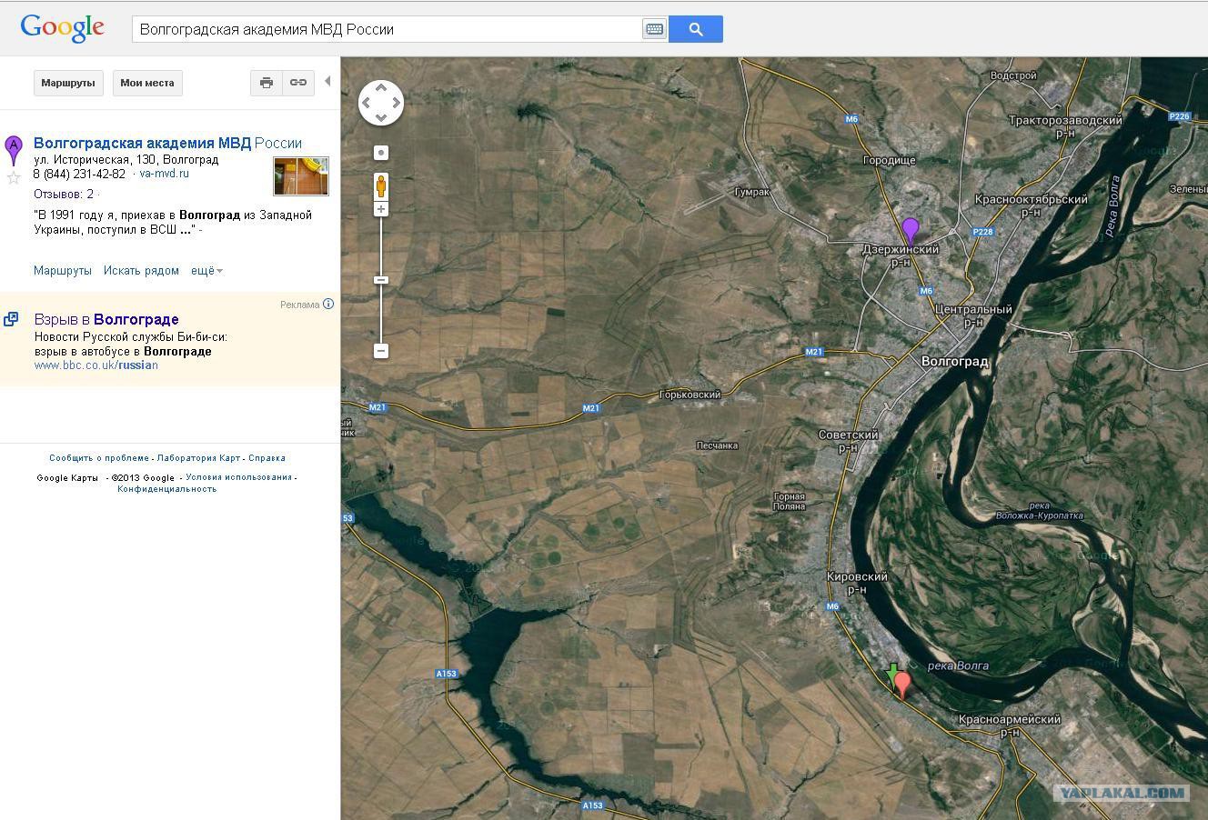1208x820 pixels.
Task: Focus the search input field
Action: coord(388,29)
